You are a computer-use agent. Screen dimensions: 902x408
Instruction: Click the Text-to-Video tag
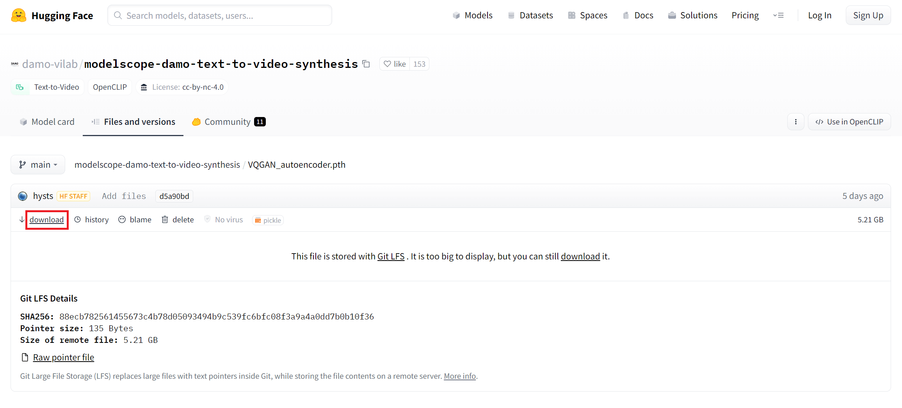pyautogui.click(x=48, y=87)
